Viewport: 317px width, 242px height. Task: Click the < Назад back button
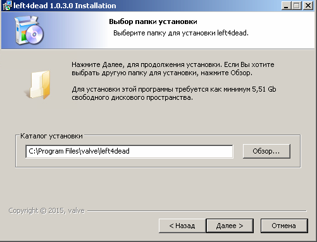pyautogui.click(x=182, y=226)
